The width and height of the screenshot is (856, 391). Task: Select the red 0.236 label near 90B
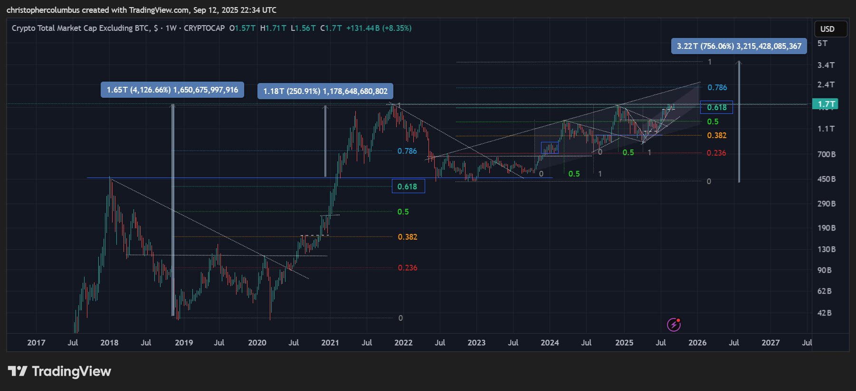click(407, 268)
